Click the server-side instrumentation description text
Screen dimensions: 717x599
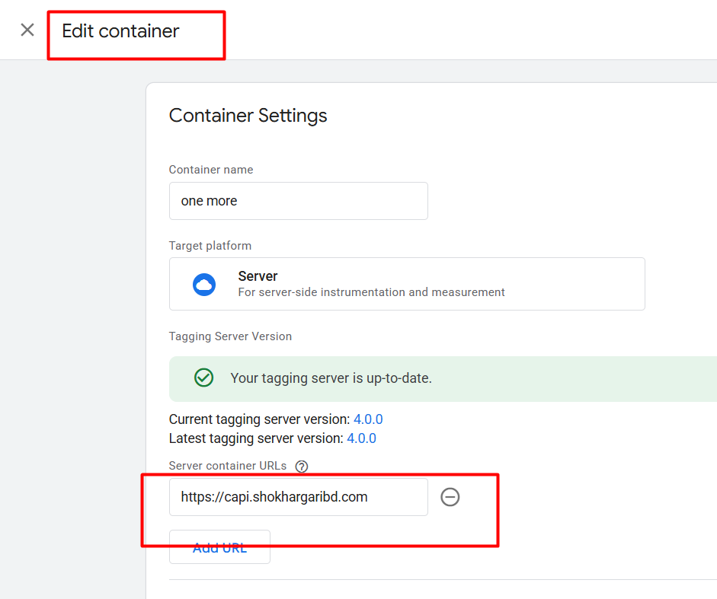(371, 292)
